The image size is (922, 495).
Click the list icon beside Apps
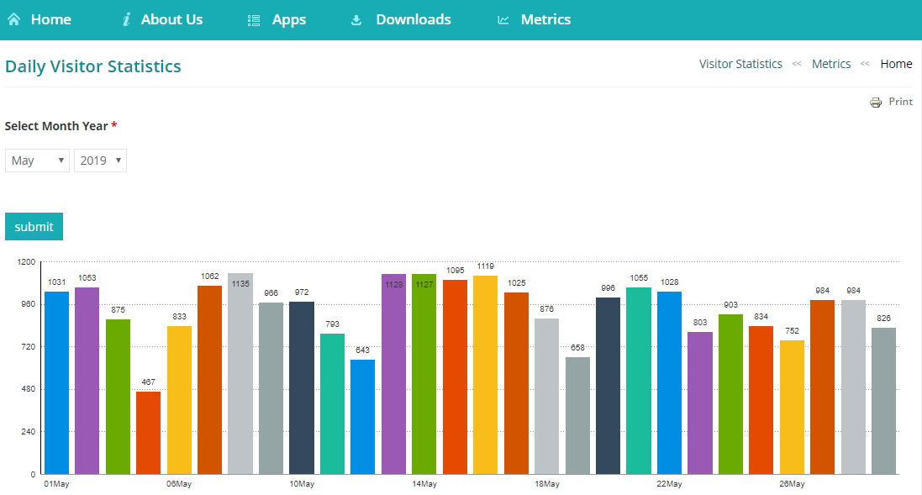coord(252,18)
